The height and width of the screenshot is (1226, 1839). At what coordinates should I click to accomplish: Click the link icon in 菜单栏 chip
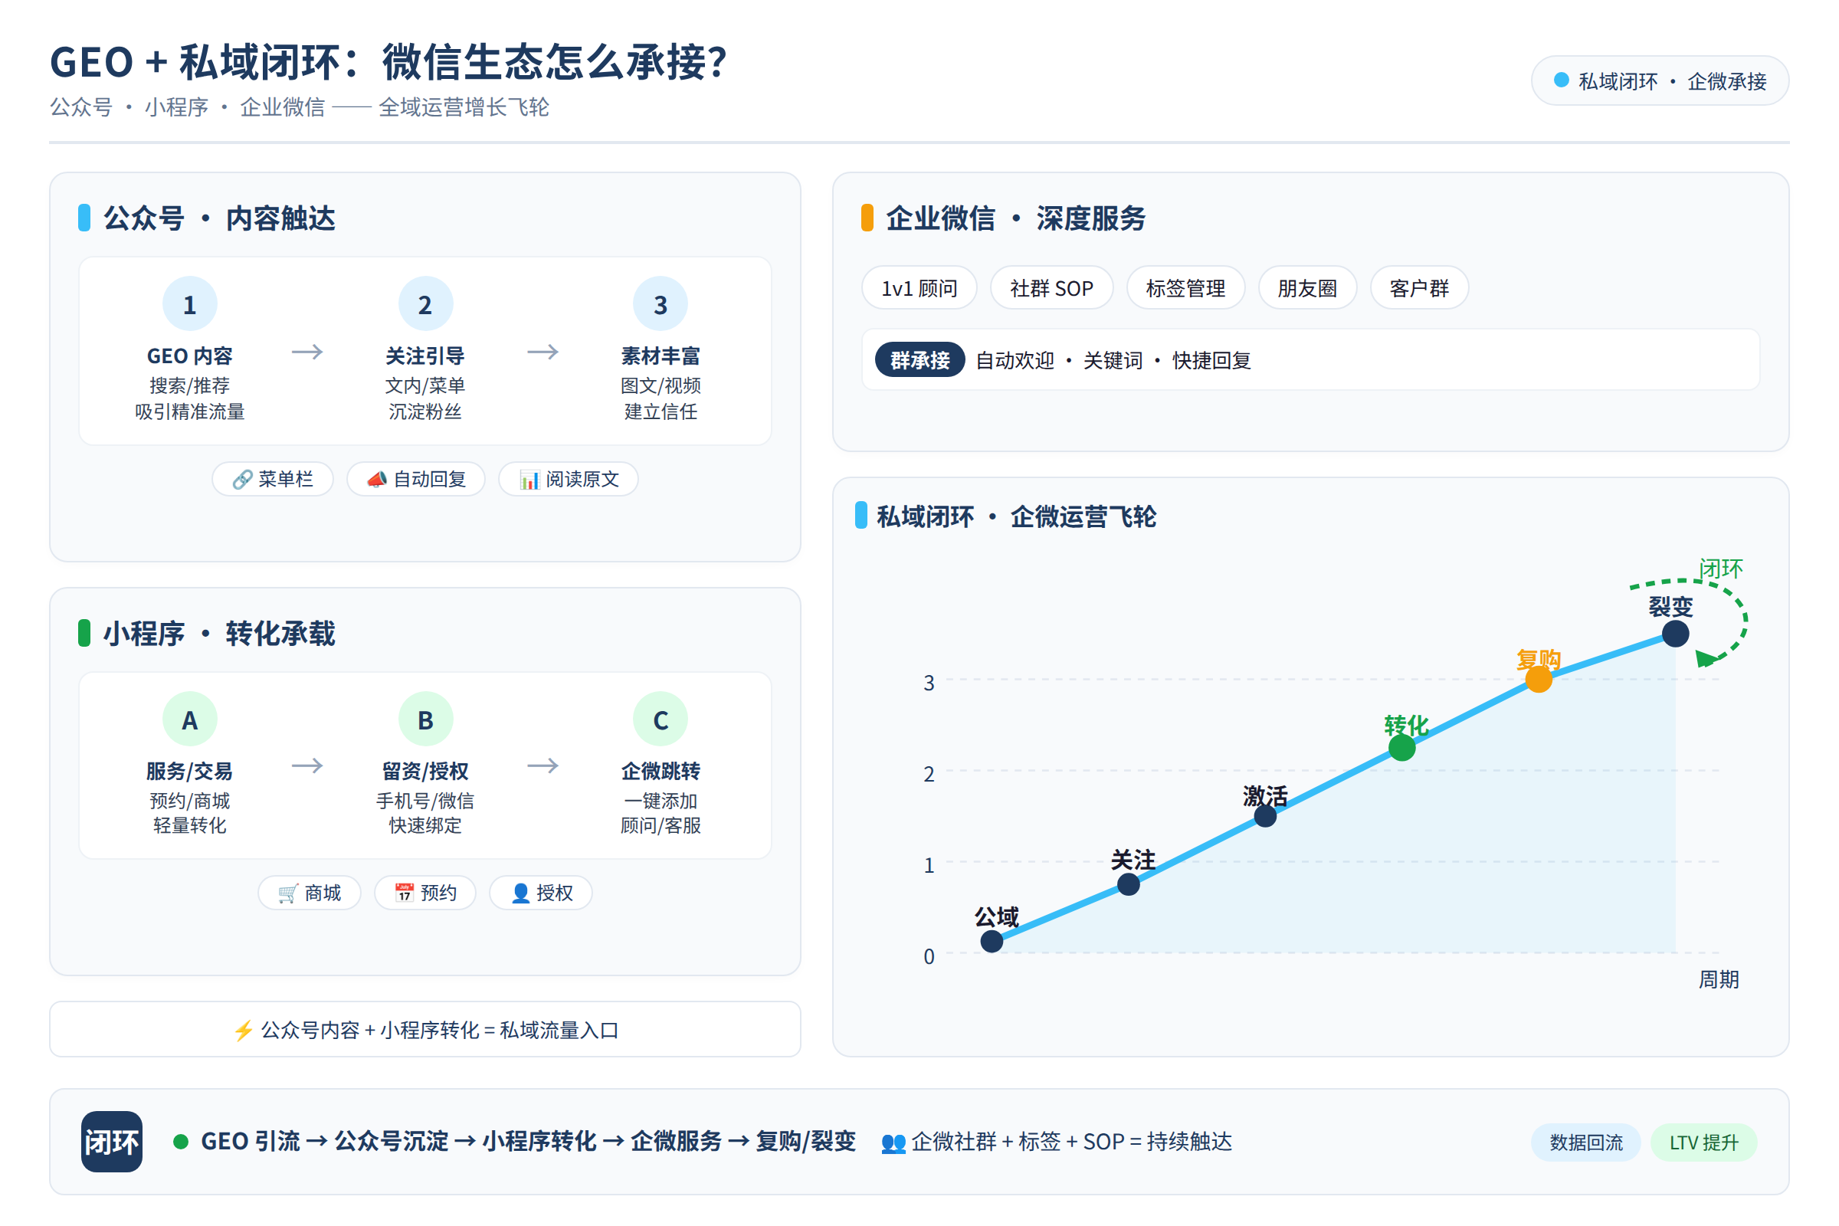(242, 480)
